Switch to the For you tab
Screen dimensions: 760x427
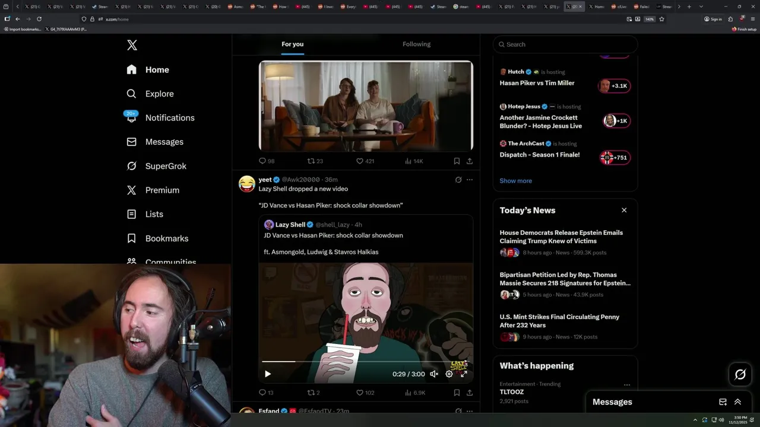[x=292, y=44]
